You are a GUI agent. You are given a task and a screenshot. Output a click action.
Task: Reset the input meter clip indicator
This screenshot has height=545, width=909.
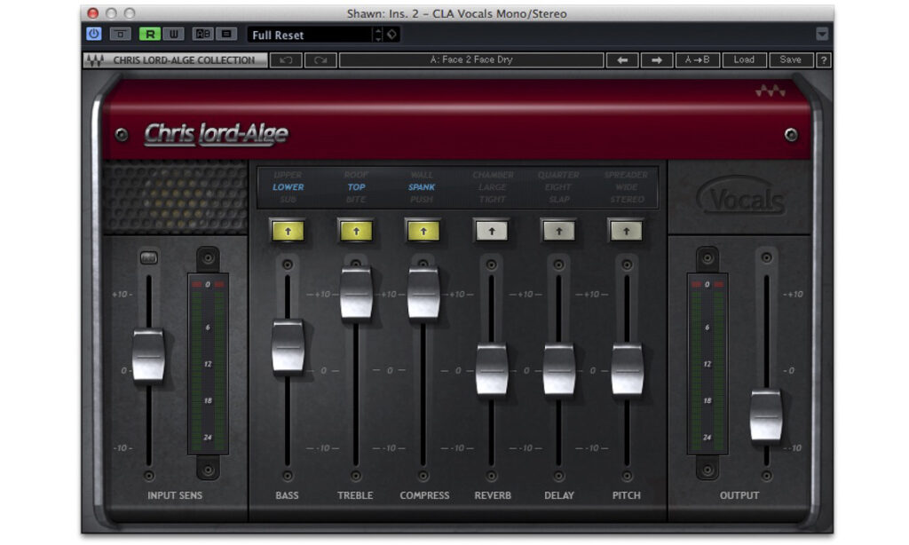pos(208,284)
